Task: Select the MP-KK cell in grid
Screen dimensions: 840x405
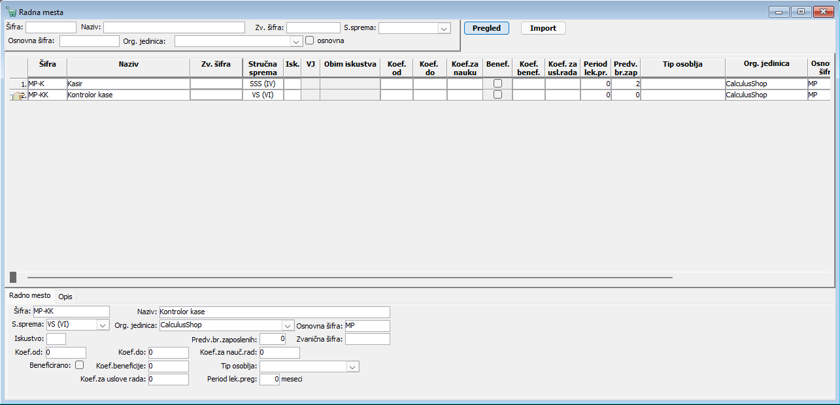Action: 47,95
